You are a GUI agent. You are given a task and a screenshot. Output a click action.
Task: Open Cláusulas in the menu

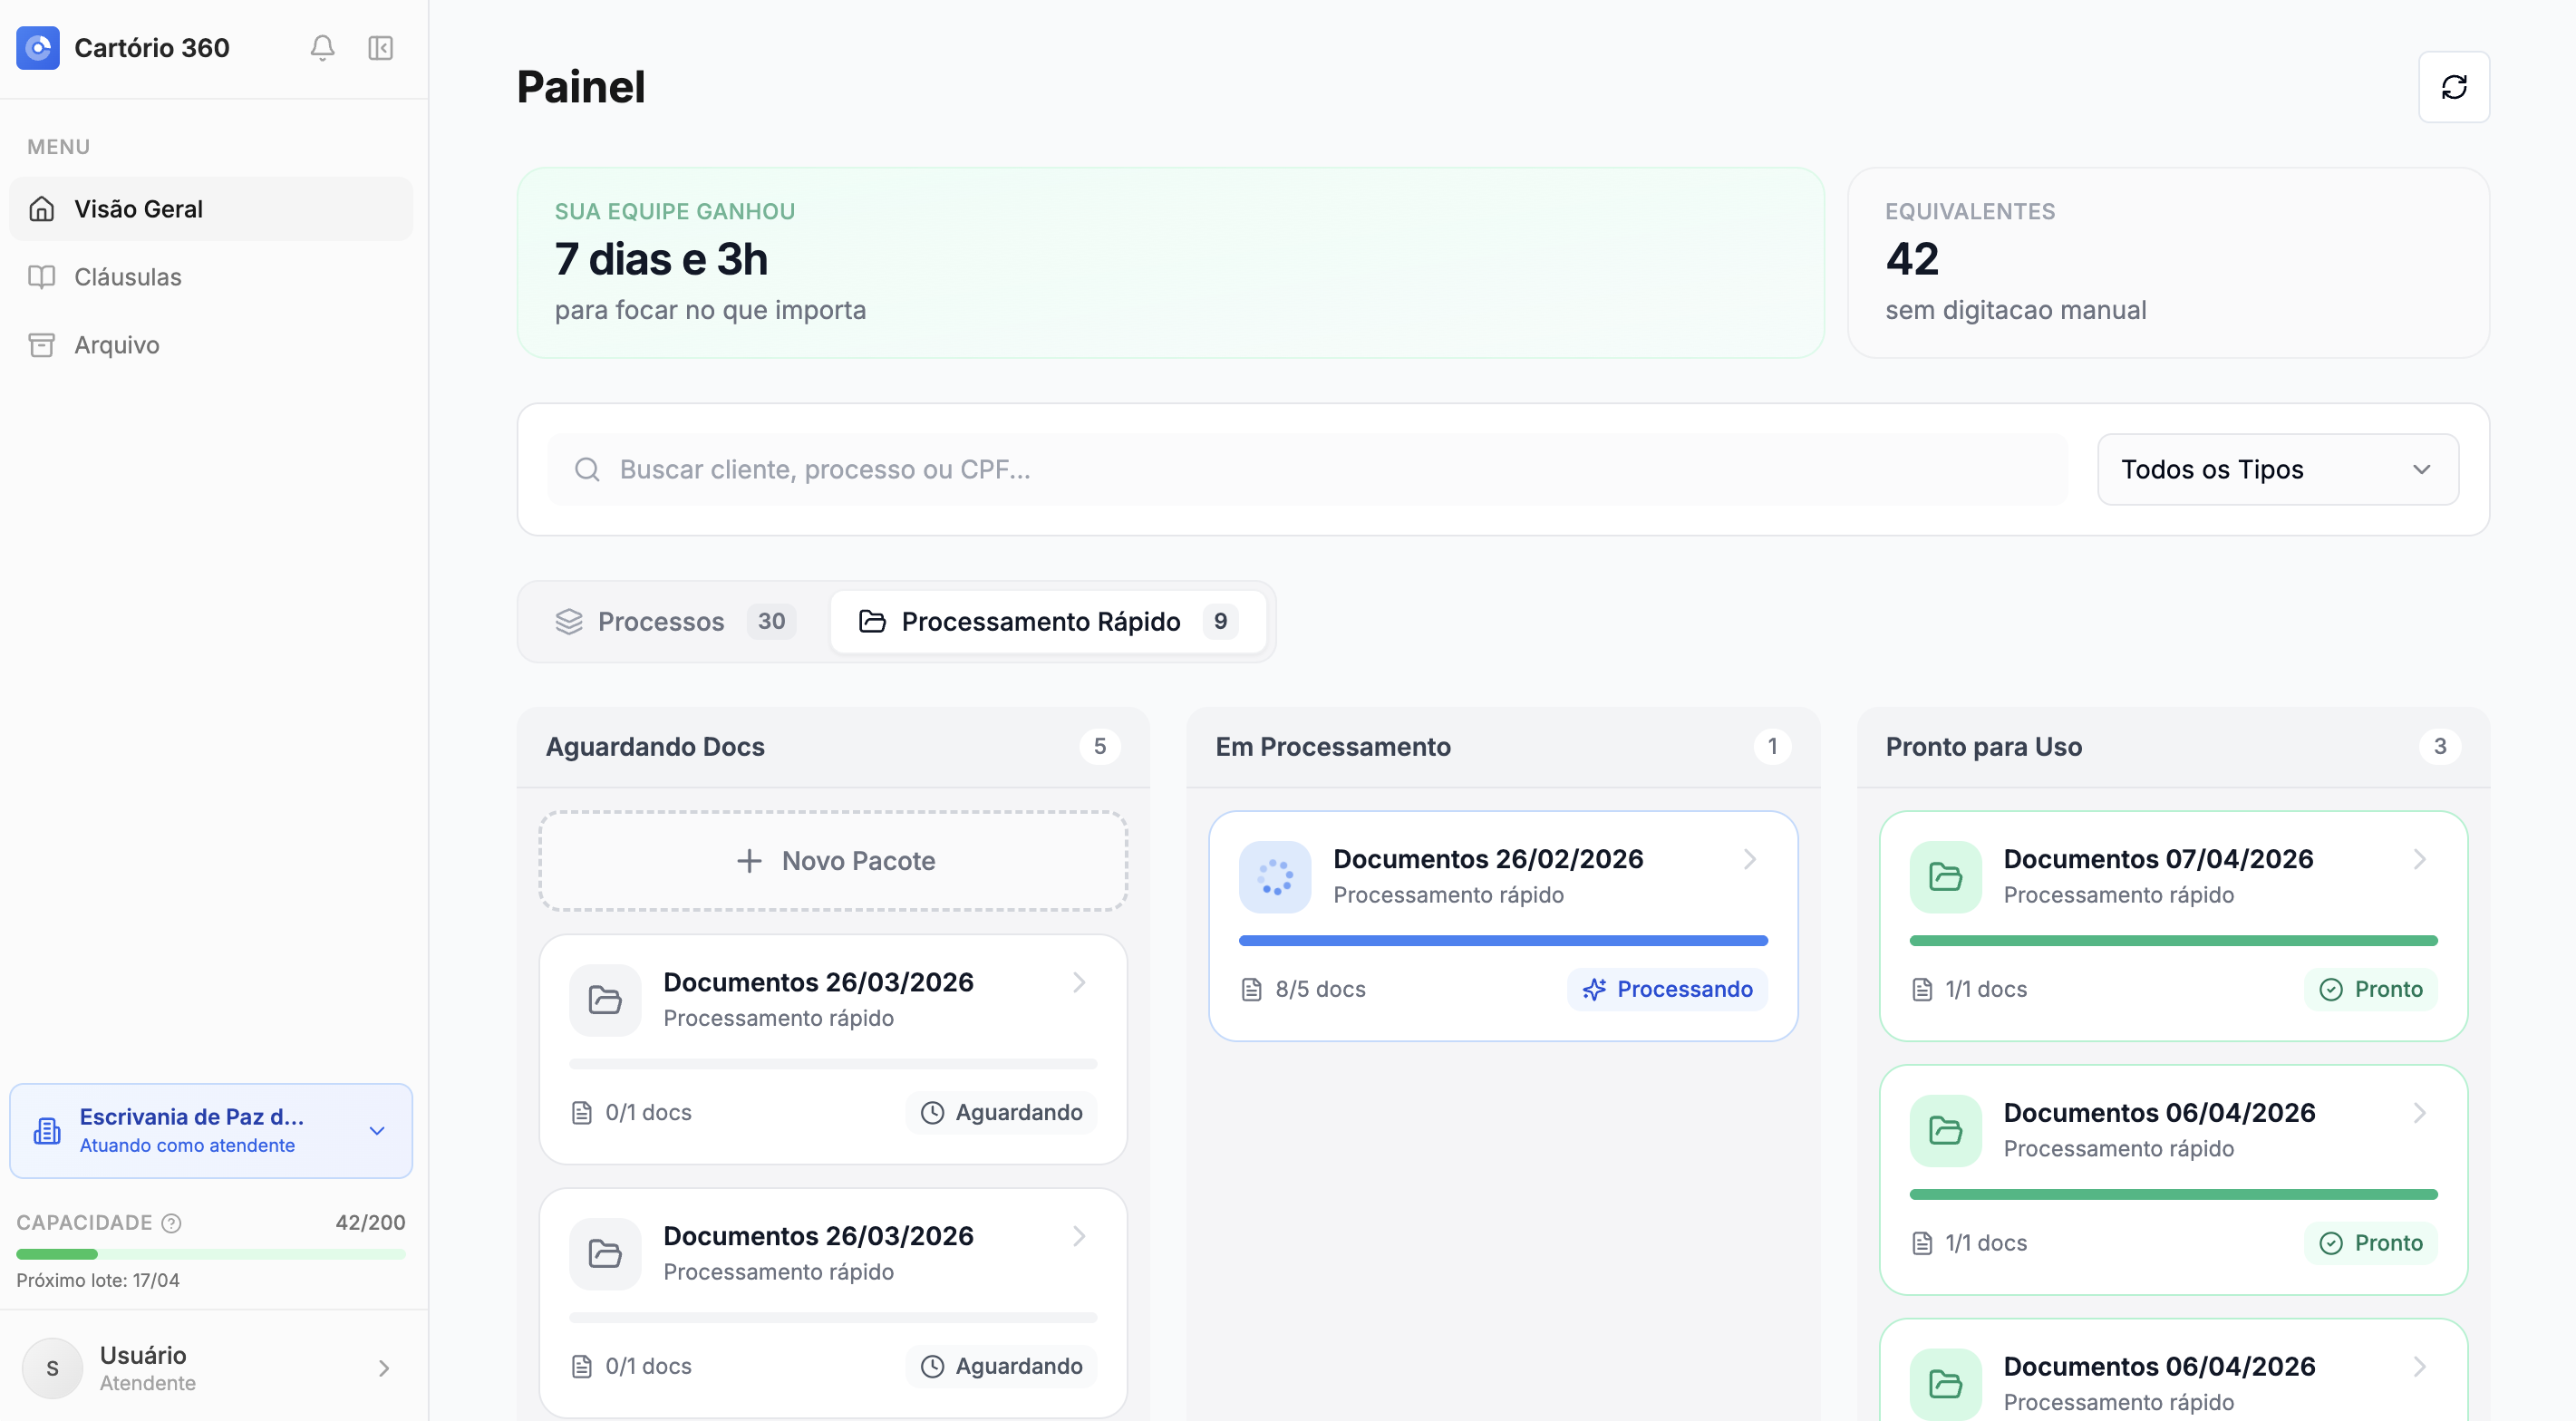[128, 277]
